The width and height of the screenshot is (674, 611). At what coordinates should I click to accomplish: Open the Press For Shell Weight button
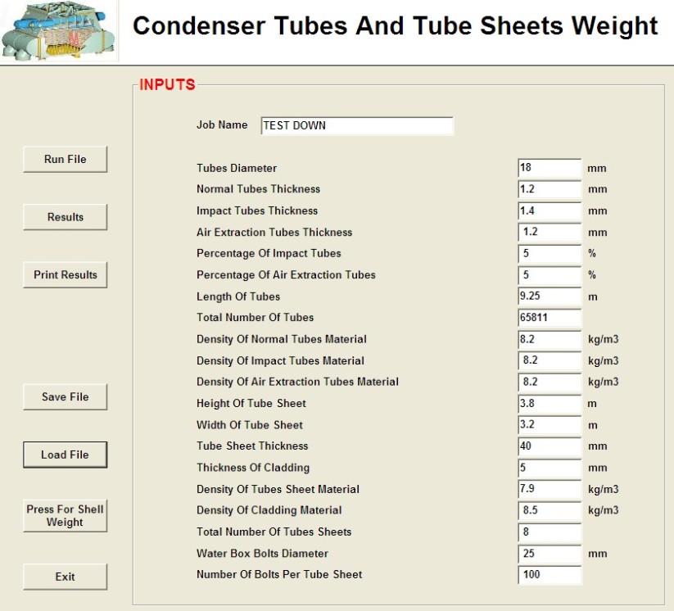tap(65, 515)
